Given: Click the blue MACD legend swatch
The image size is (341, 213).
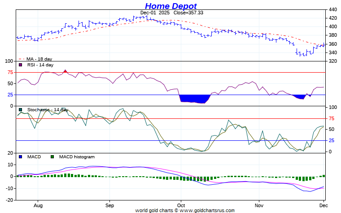Looking at the screenshot, I should (21, 156).
